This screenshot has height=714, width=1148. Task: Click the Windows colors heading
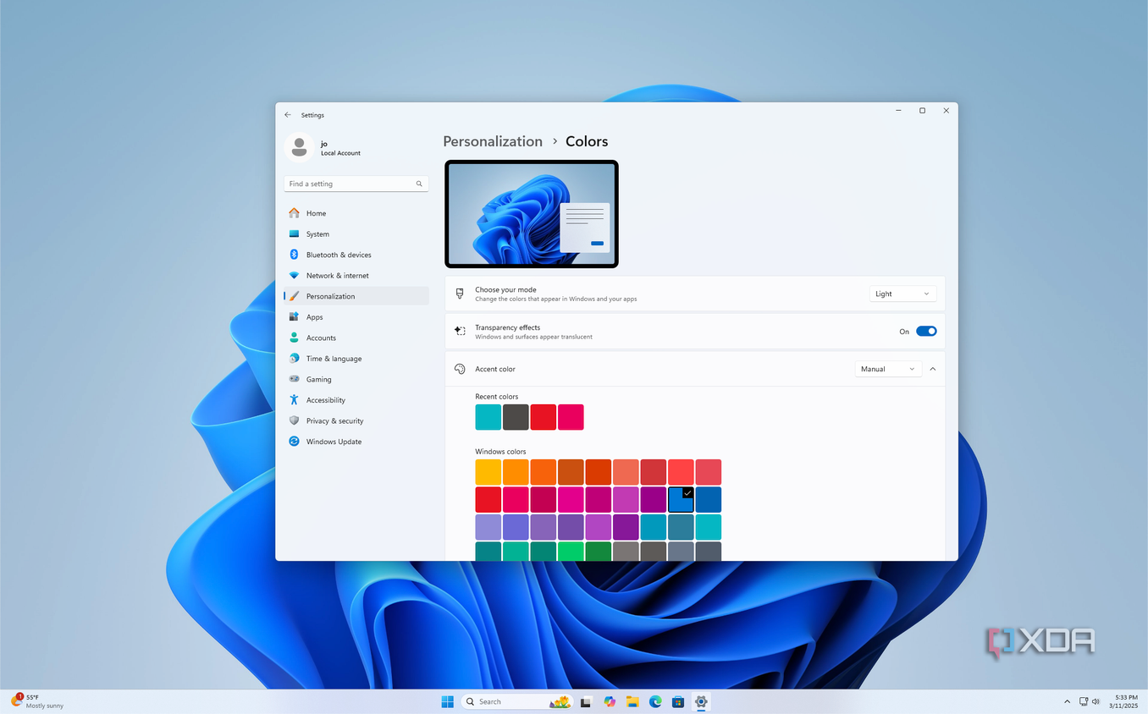pos(500,452)
